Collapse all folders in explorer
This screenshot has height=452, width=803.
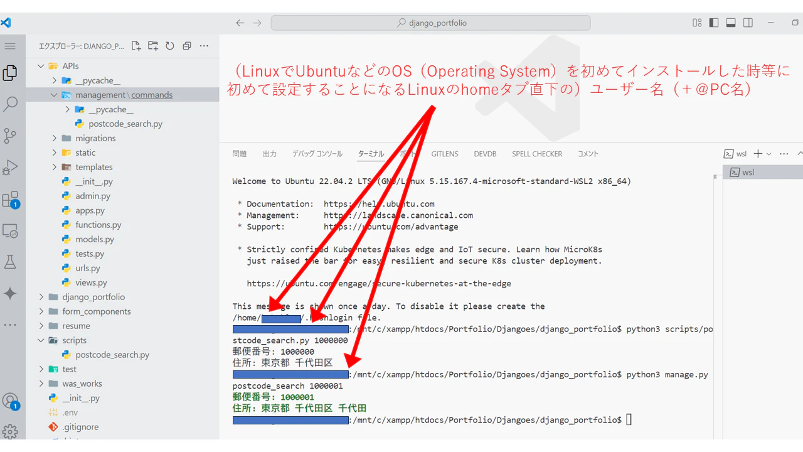[x=187, y=46]
